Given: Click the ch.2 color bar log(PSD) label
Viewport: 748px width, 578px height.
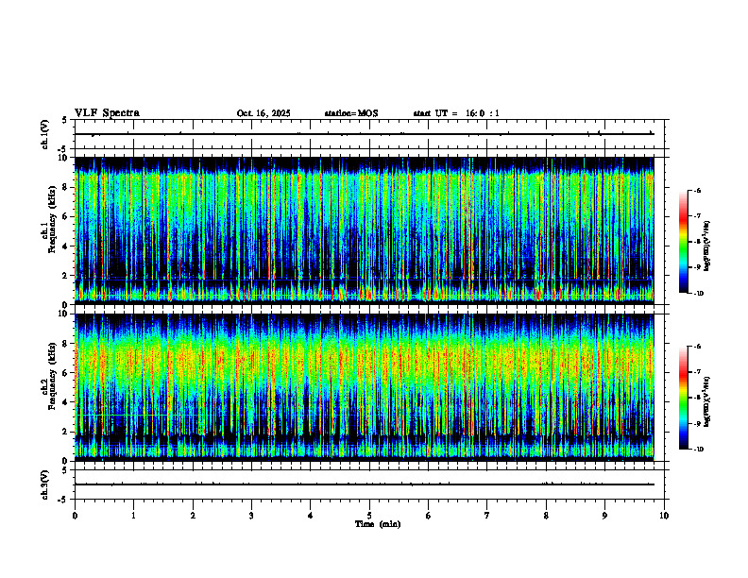Looking at the screenshot, I should (707, 401).
